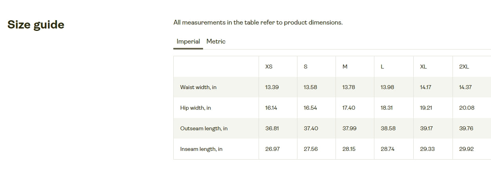Click the M size column header
This screenshot has width=491, height=177.
pos(345,67)
